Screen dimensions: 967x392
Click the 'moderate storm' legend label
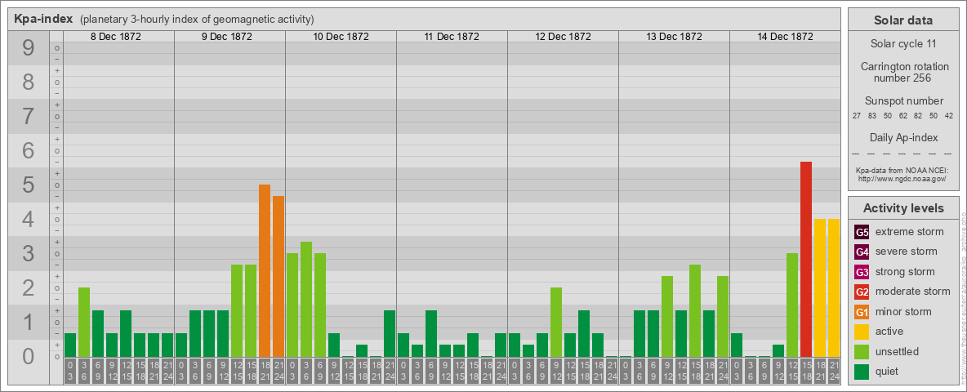pyautogui.click(x=913, y=291)
